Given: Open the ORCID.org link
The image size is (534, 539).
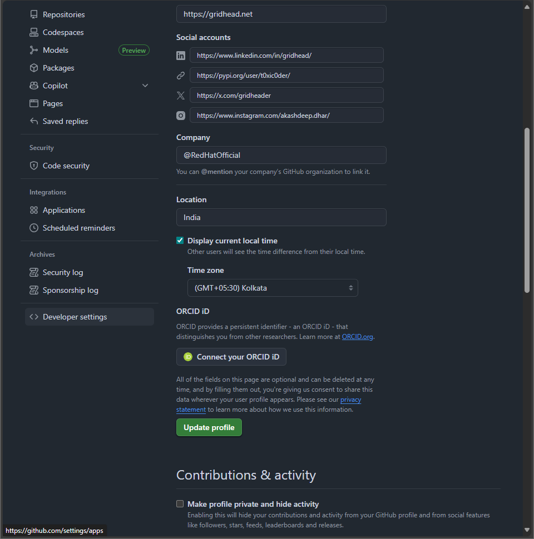Looking at the screenshot, I should tap(357, 336).
